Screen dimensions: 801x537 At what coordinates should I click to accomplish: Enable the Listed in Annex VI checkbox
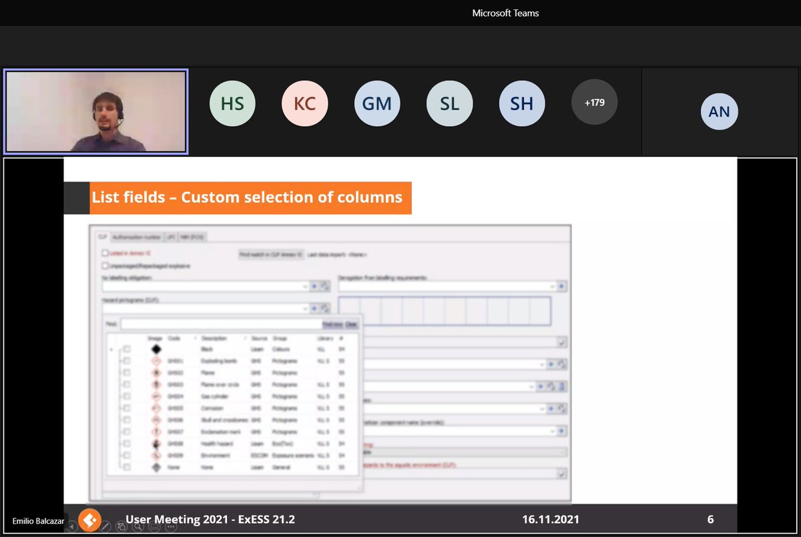[105, 253]
